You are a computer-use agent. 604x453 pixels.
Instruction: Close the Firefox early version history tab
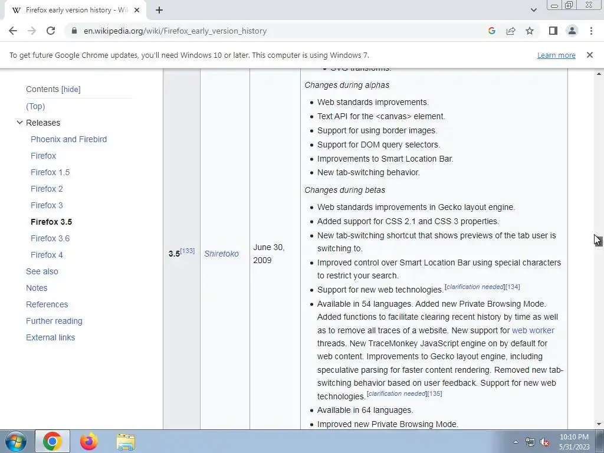click(x=136, y=10)
